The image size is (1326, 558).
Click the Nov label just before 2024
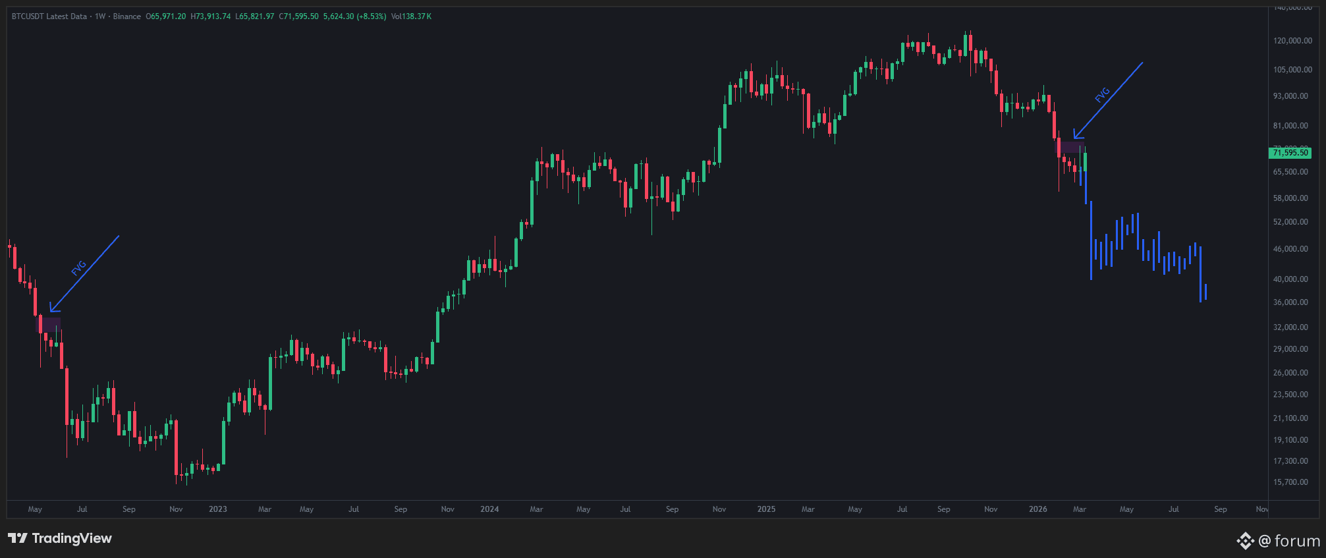point(448,509)
